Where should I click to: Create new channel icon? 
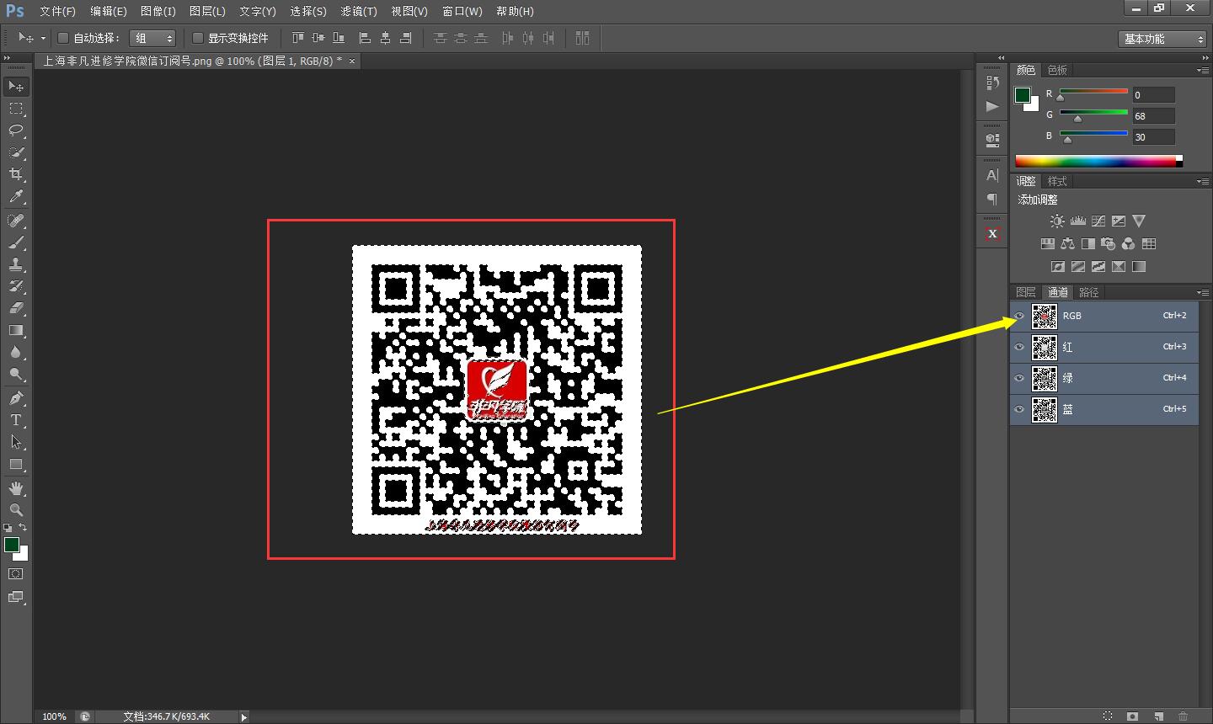1158,716
